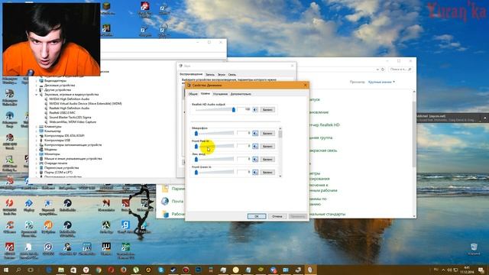Click scroll-down arrow of the levels list
The image size is (489, 275).
[280, 176]
